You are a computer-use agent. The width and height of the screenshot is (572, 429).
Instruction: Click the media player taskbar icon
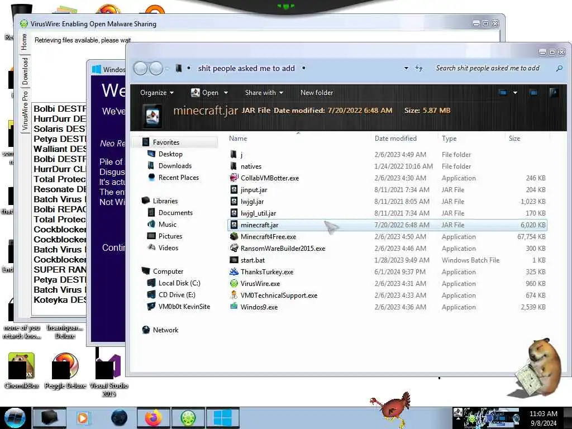tap(83, 418)
